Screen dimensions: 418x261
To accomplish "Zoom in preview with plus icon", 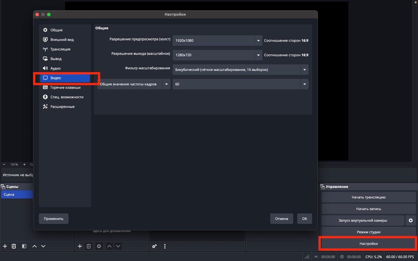I will (x=24, y=164).
